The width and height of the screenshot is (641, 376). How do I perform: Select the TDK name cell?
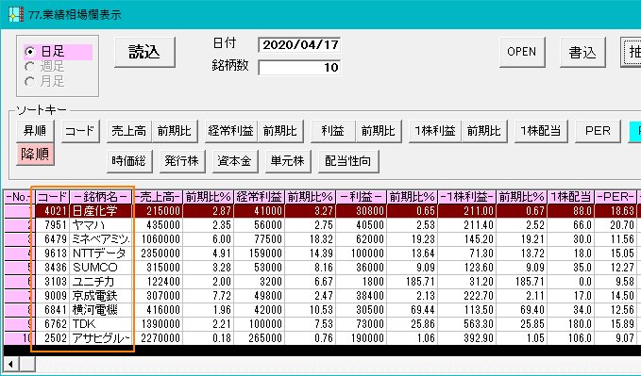[101, 324]
